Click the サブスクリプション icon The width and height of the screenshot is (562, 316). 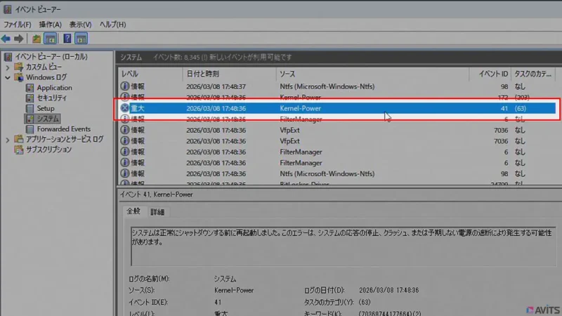[19, 150]
